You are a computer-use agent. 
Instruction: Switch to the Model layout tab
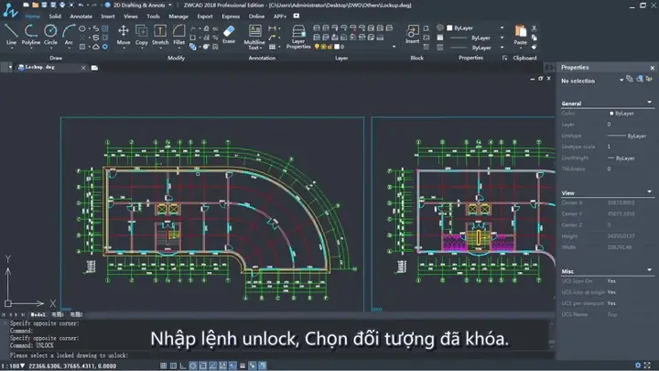[x=38, y=314]
